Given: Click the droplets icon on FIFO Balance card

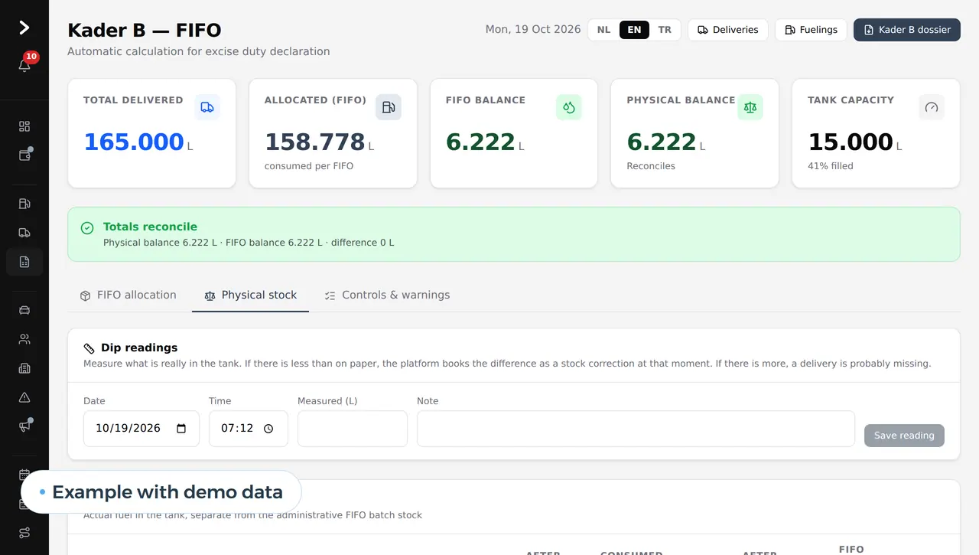Looking at the screenshot, I should click(569, 107).
